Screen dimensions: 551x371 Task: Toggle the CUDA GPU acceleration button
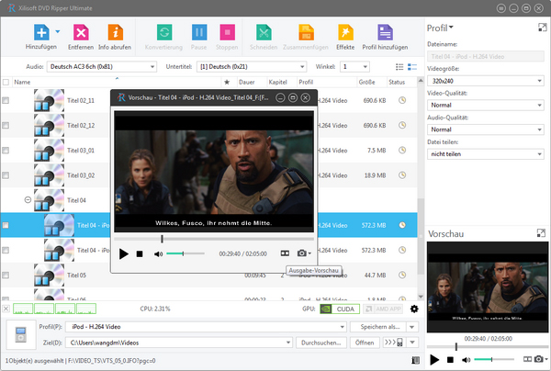click(x=340, y=309)
